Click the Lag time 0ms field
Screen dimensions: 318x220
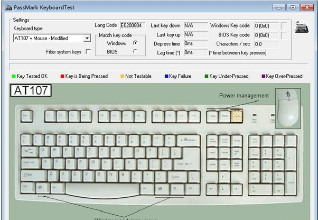pos(195,52)
